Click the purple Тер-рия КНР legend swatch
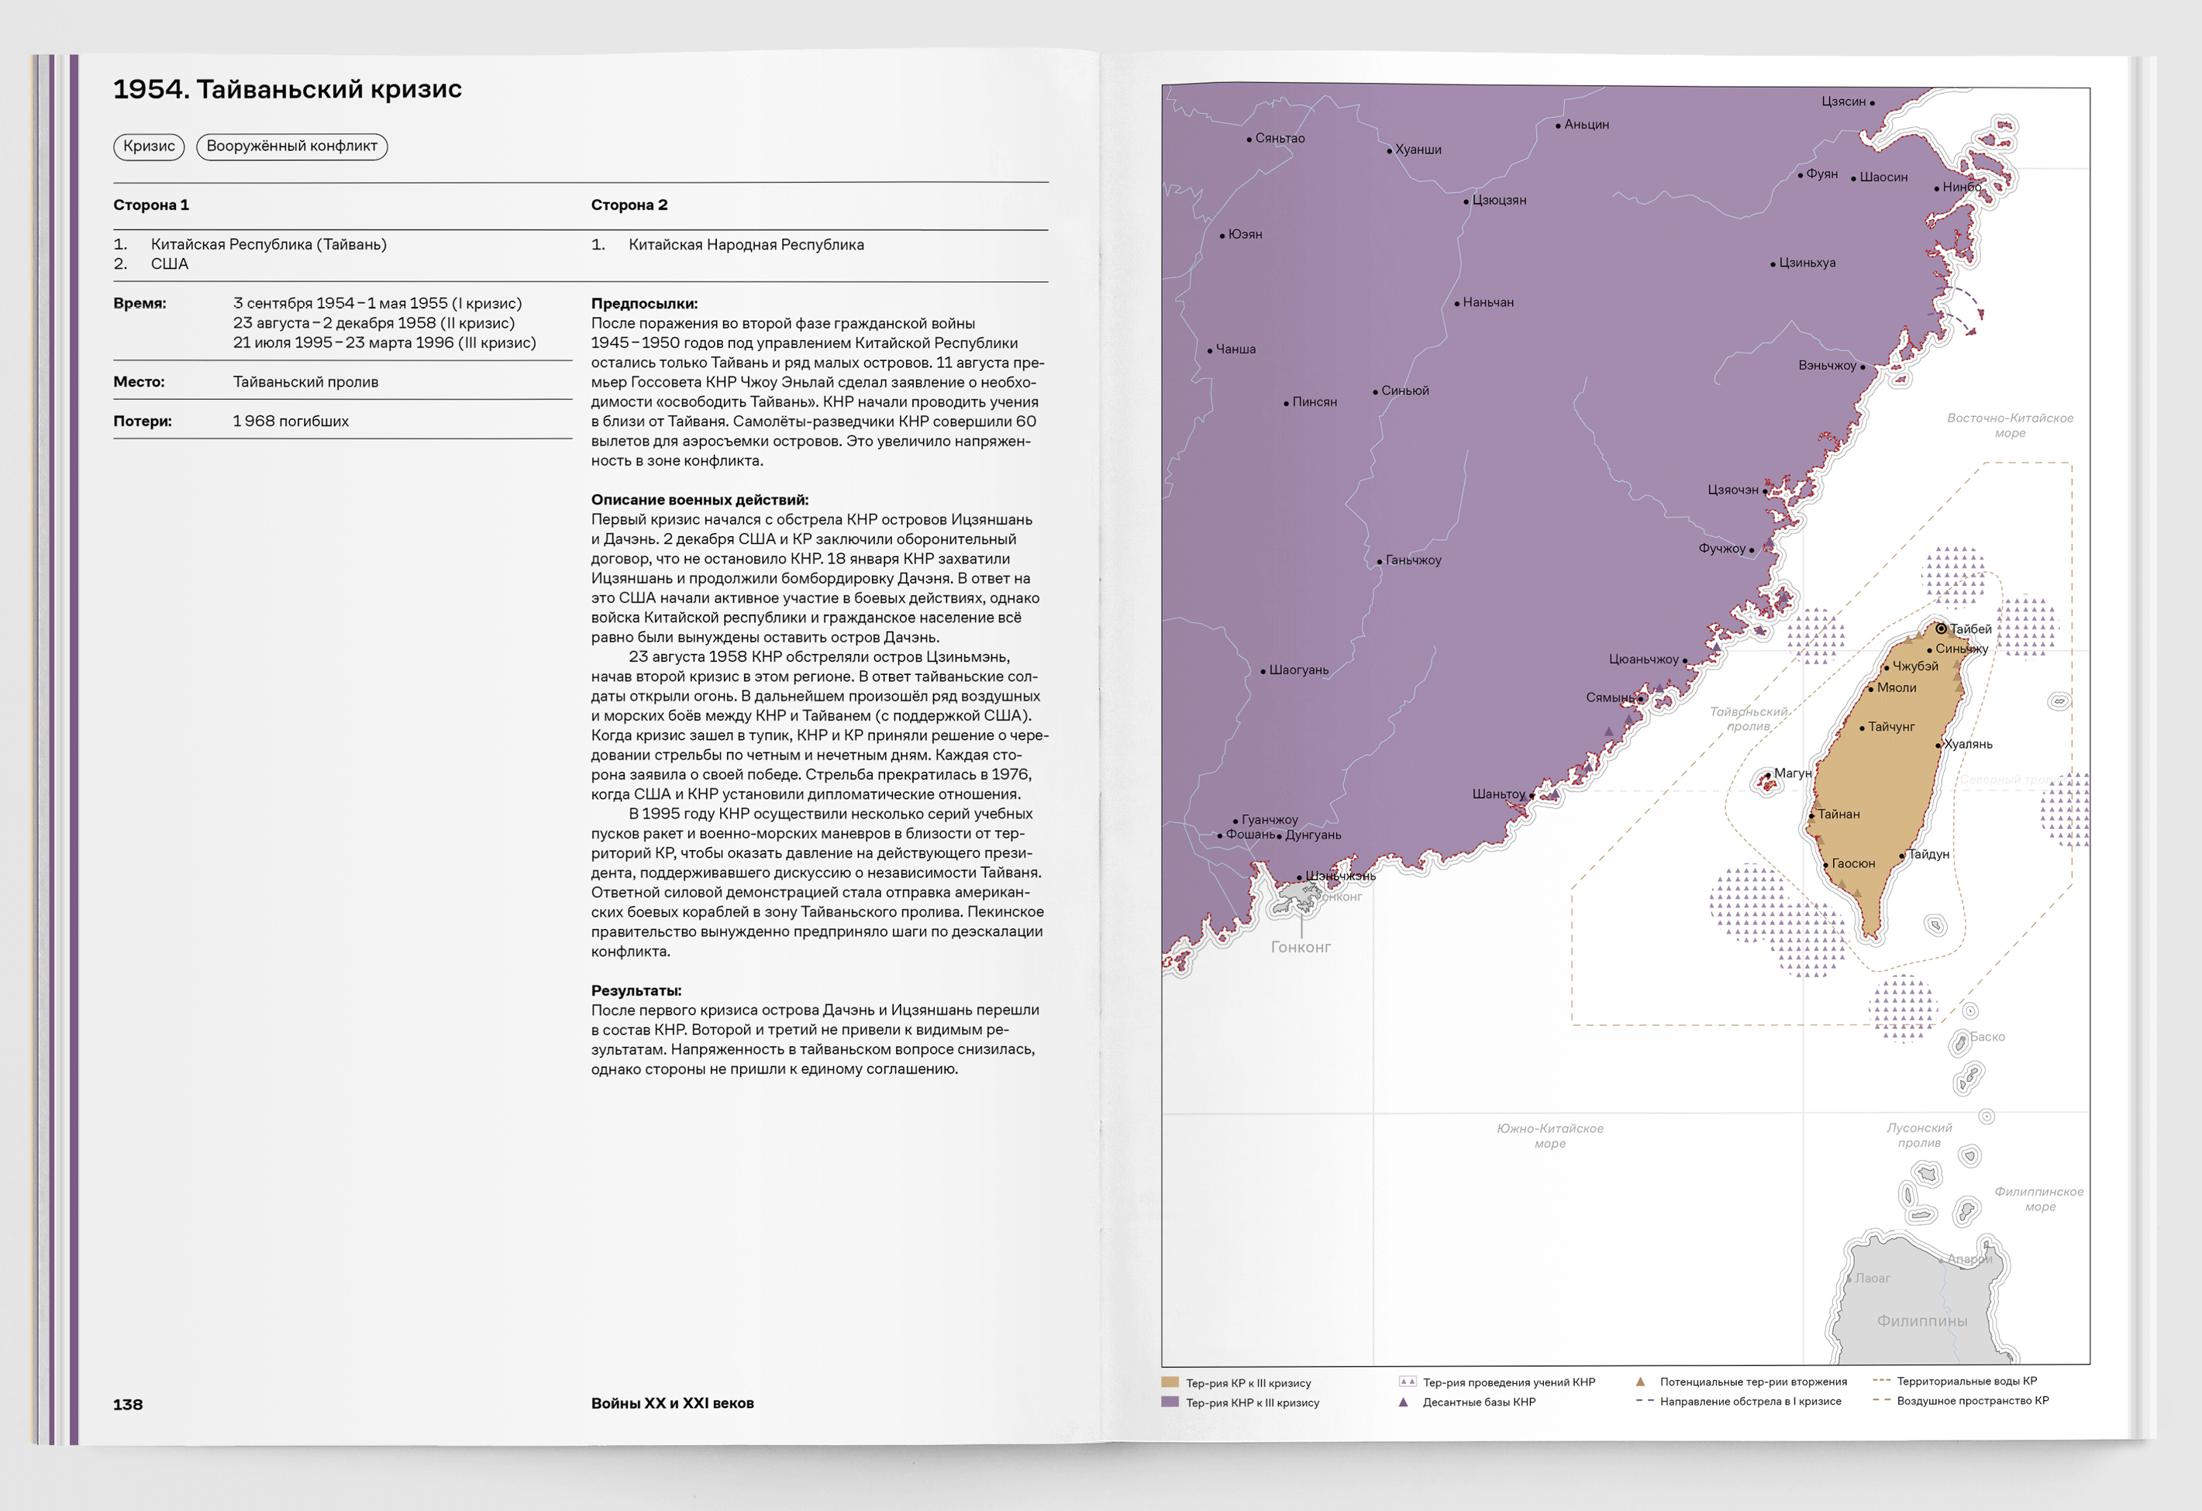Screen dimensions: 2202x1511 [1170, 1402]
